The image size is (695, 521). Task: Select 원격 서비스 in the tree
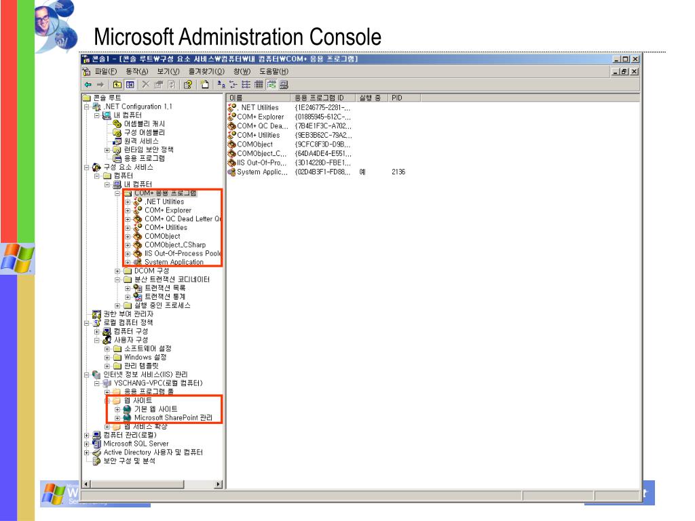(141, 141)
